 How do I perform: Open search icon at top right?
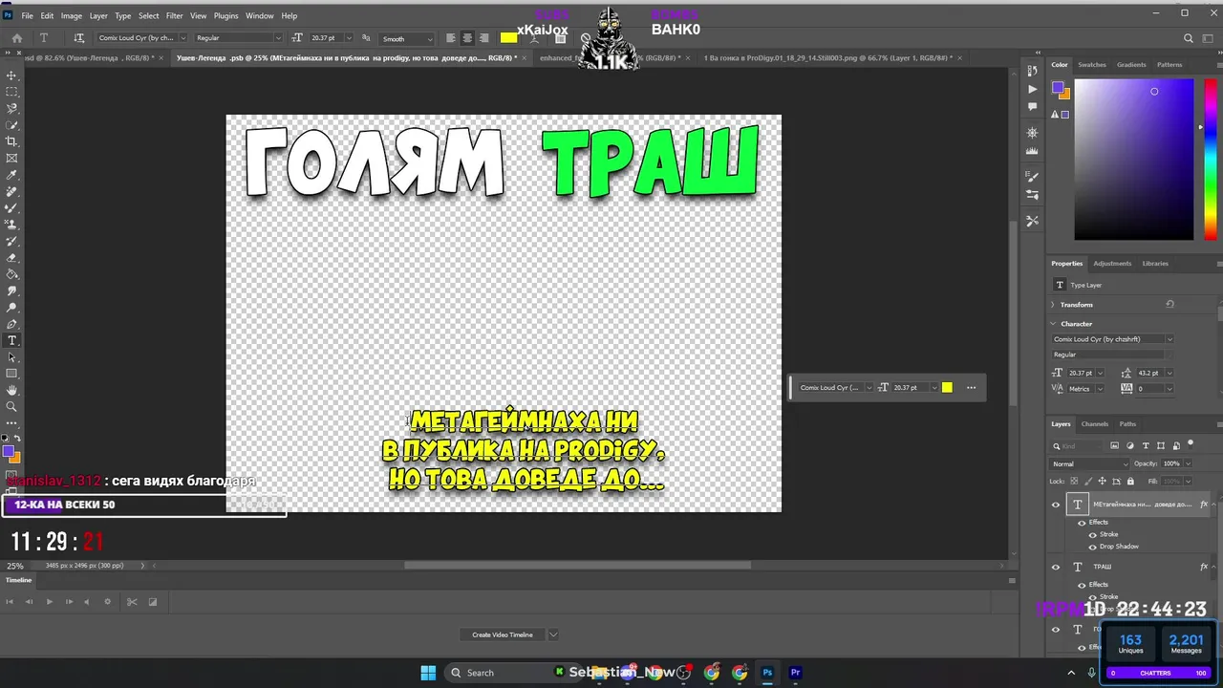click(x=1189, y=38)
